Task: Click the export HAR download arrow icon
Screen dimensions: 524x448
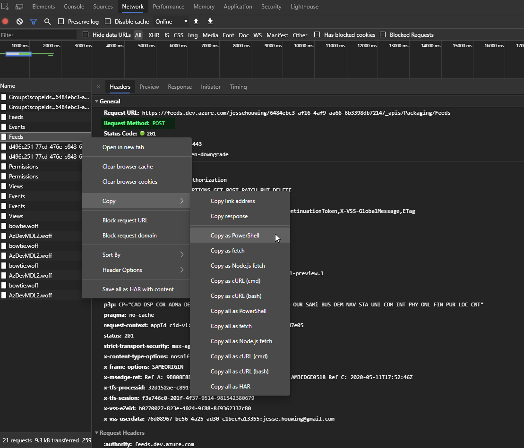Action: pyautogui.click(x=210, y=22)
